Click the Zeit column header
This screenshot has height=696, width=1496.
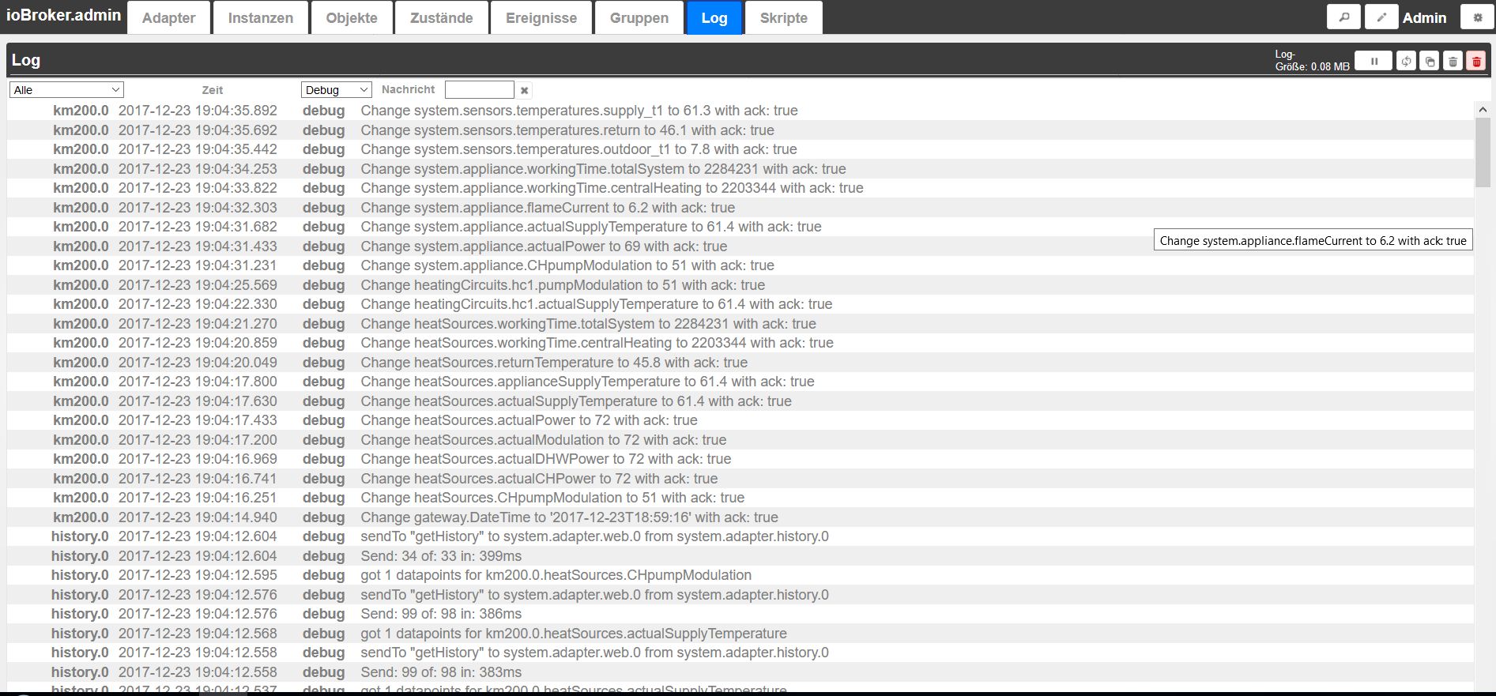(x=212, y=90)
